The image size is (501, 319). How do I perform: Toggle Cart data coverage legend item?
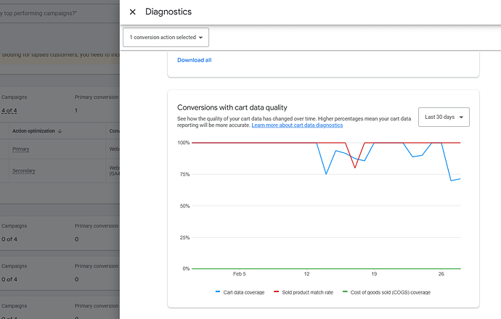pyautogui.click(x=240, y=292)
